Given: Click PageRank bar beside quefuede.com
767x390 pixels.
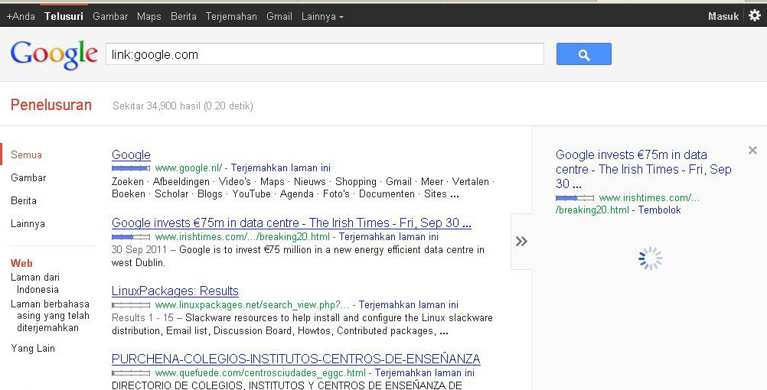Looking at the screenshot, I should pyautogui.click(x=131, y=373).
